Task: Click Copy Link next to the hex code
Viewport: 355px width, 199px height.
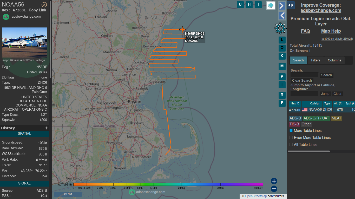Action: (x=37, y=10)
